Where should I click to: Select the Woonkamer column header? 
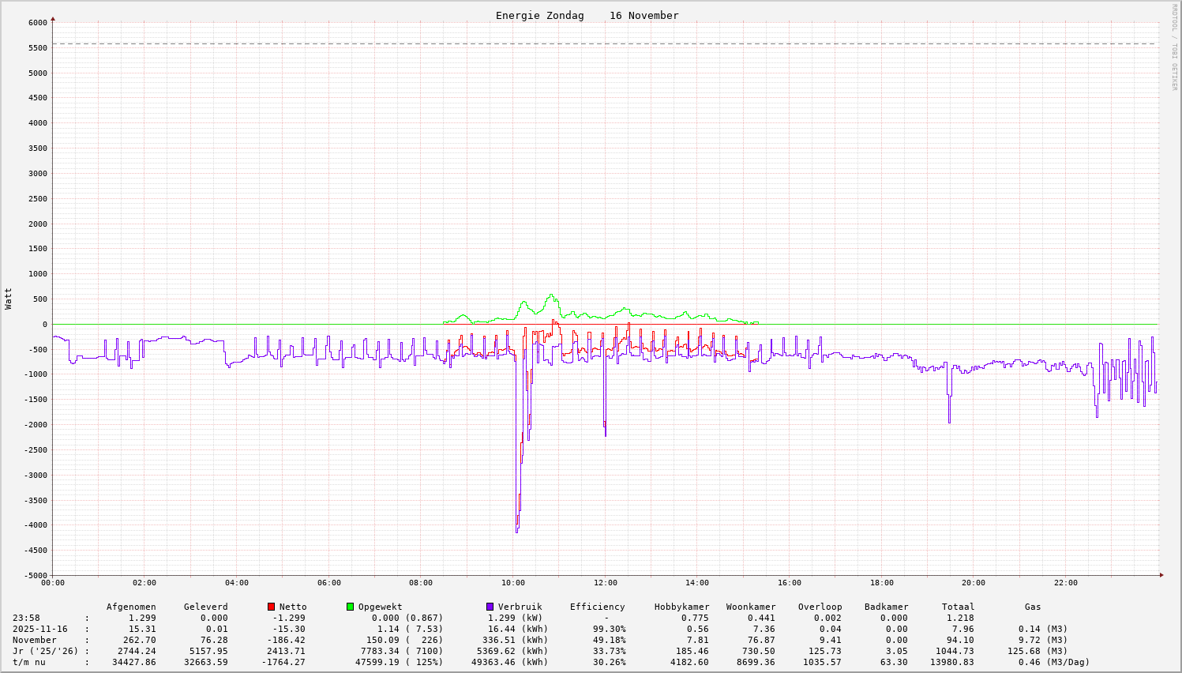(x=751, y=607)
